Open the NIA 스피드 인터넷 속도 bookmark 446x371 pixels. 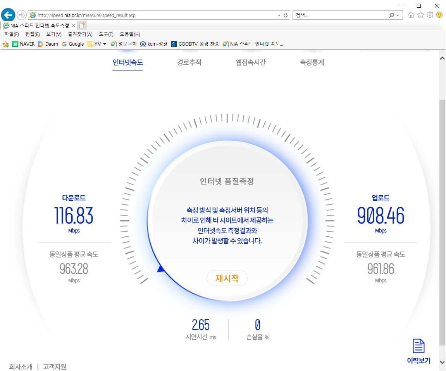pyautogui.click(x=253, y=44)
